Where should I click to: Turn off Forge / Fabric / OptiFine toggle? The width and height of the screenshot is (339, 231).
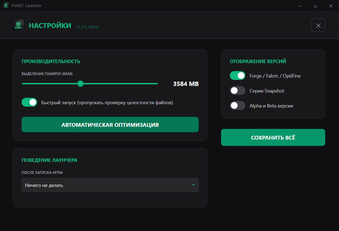(x=237, y=76)
